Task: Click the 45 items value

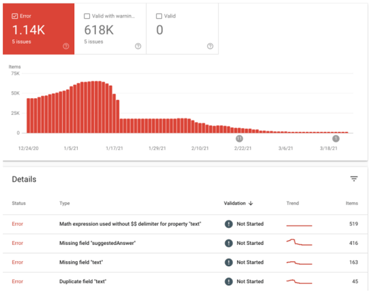Action: coord(355,282)
